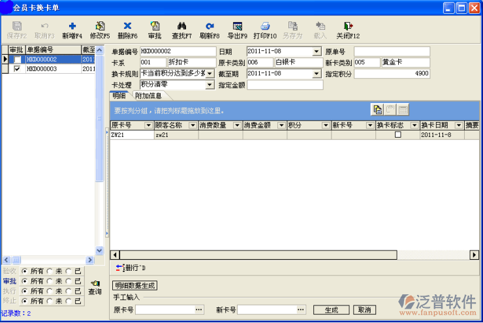Image resolution: width=483 pixels, height=323 pixels.
Task: Click the 2011-11-8 换卡日期 cell
Action: click(442, 135)
